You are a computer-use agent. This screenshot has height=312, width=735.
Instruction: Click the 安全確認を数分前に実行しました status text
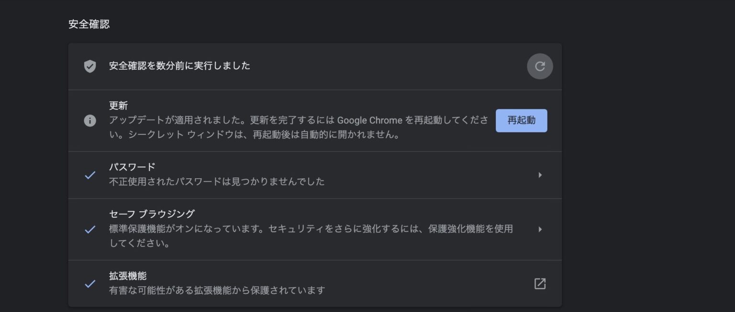[179, 66]
